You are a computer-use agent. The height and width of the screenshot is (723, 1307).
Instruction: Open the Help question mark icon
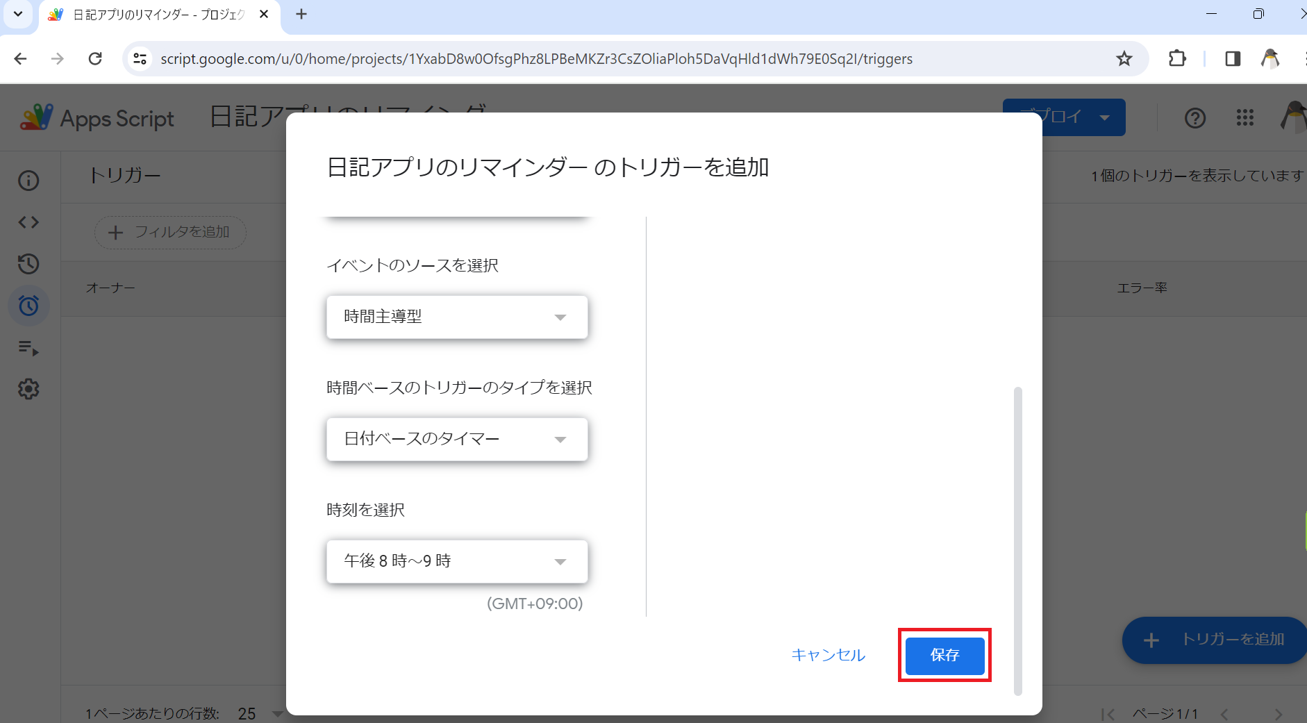tap(1194, 118)
